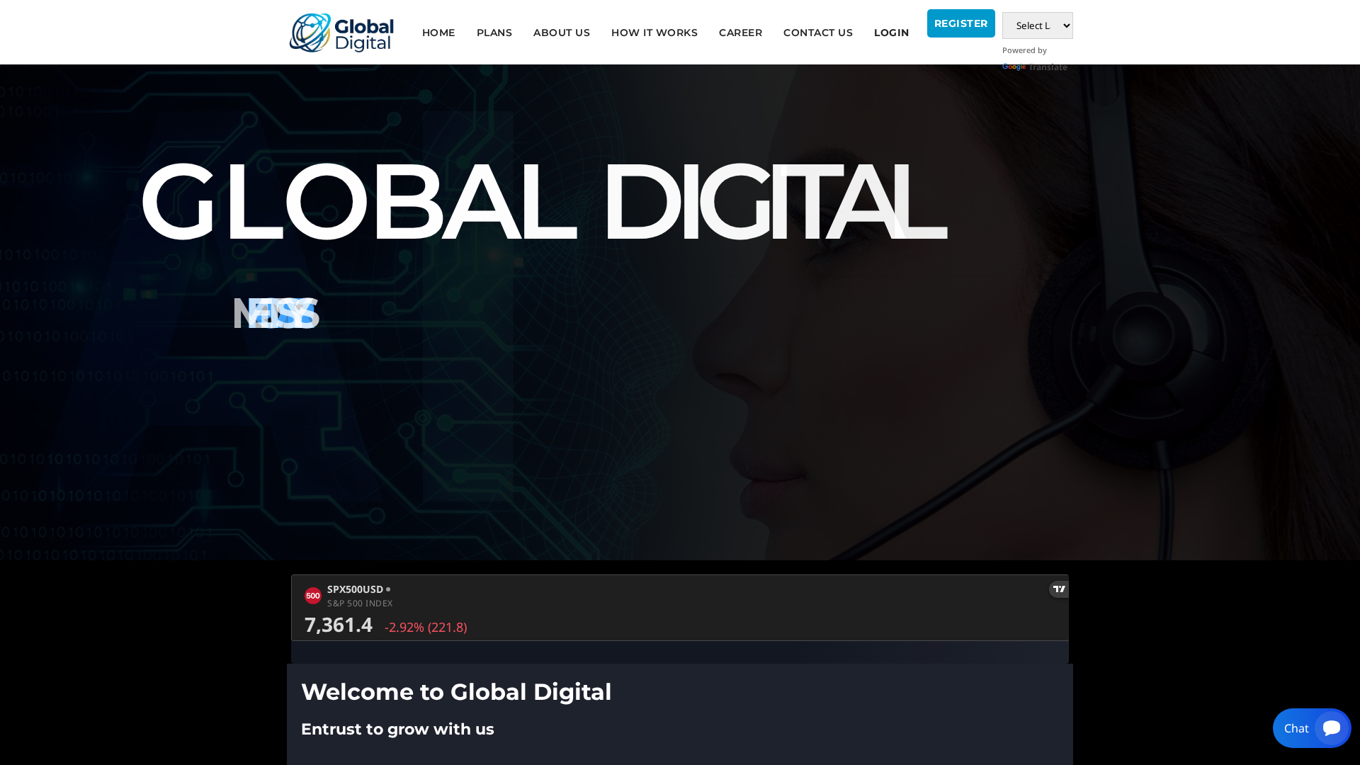Go to the PLANS page
The image size is (1360, 765).
[x=494, y=33]
